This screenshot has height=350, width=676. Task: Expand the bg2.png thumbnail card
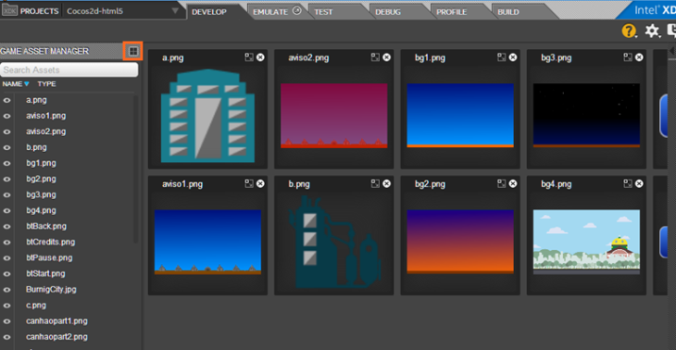(501, 183)
